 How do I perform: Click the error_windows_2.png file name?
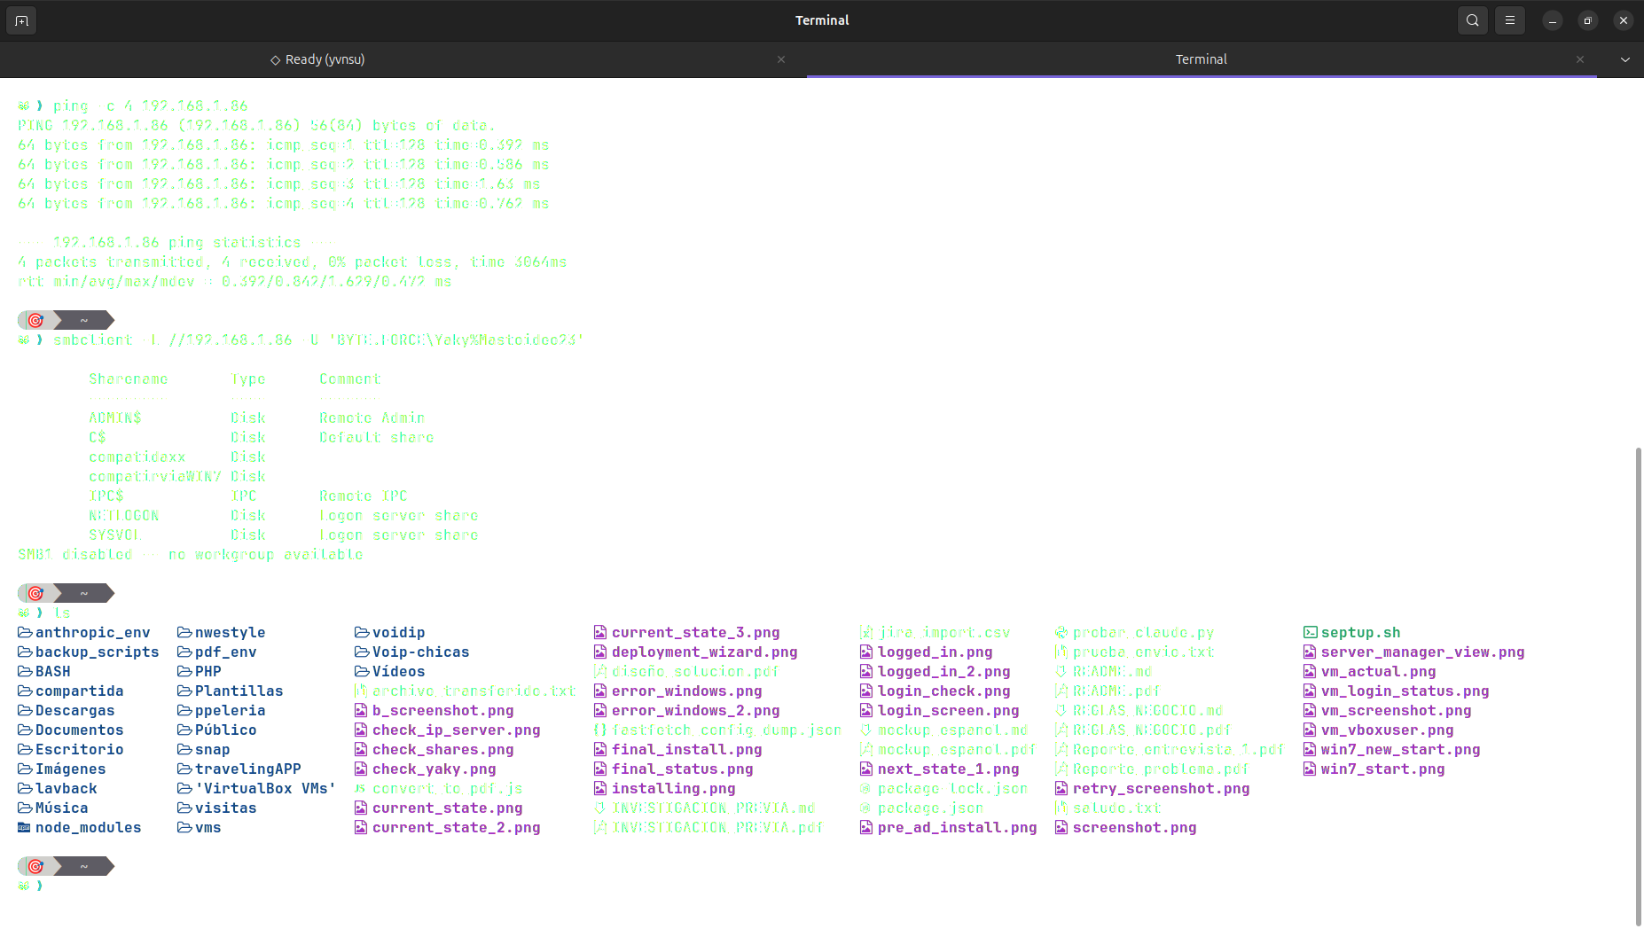[696, 710]
